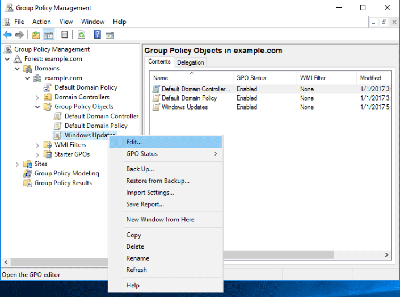Switch to the Delegation tab
400x297 pixels.
tap(191, 62)
